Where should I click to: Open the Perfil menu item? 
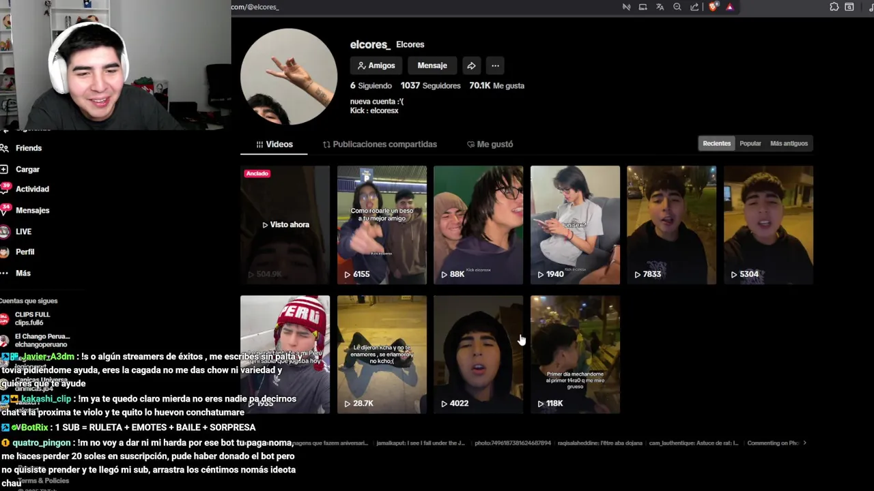(25, 252)
